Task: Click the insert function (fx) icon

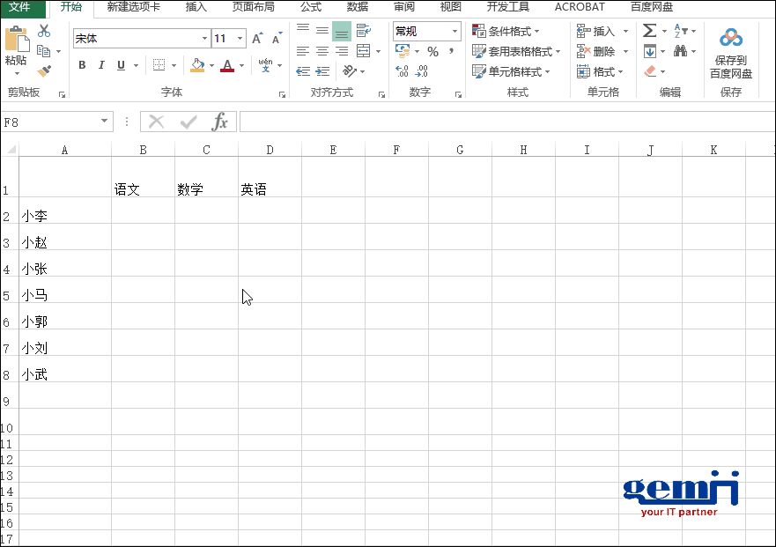Action: pyautogui.click(x=220, y=122)
